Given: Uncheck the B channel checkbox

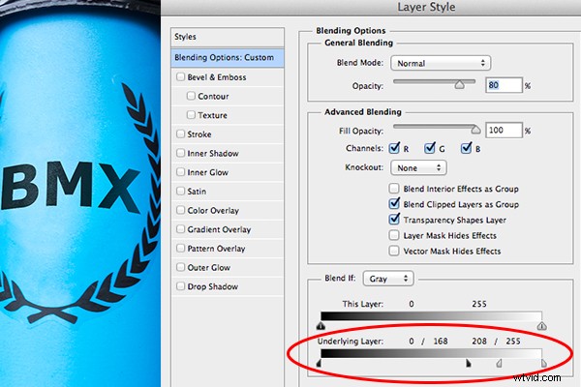Looking at the screenshot, I should tap(466, 148).
